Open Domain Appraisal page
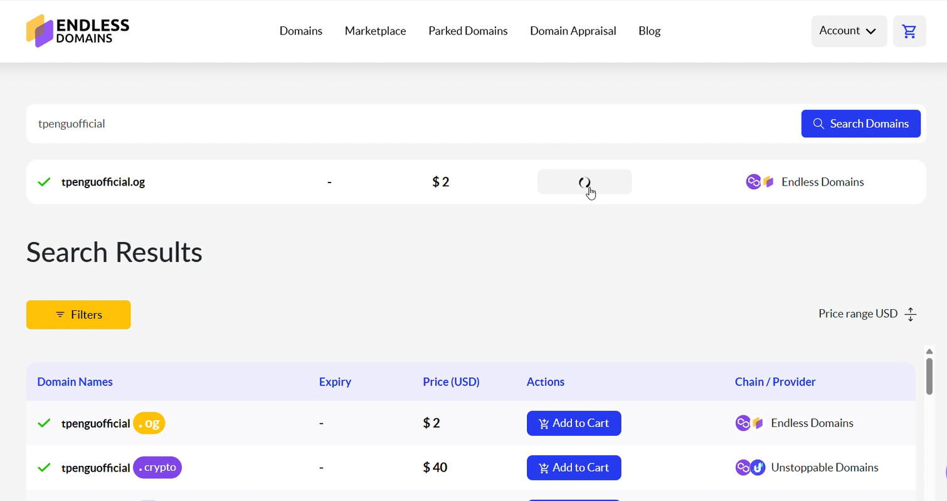The image size is (947, 501). [x=573, y=31]
